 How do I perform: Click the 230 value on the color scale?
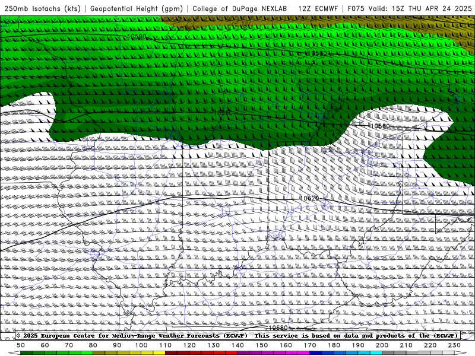pos(454,345)
